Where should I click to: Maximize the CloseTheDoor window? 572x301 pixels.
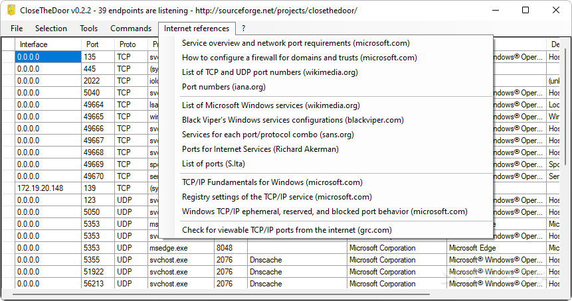coord(525,10)
